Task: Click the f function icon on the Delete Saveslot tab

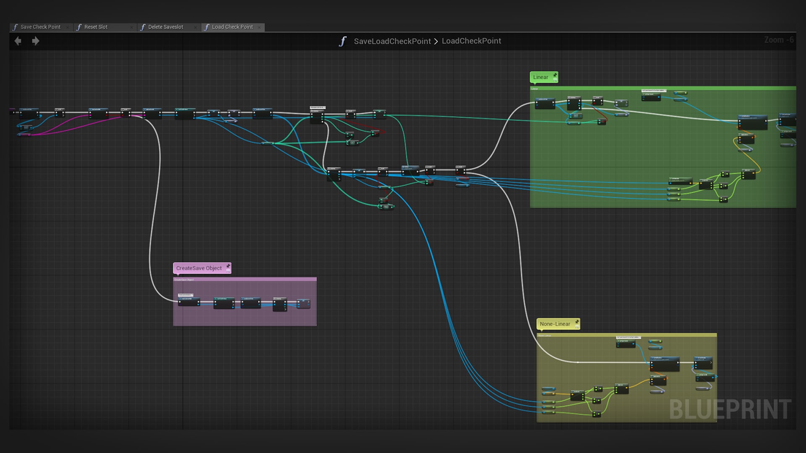Action: click(143, 27)
